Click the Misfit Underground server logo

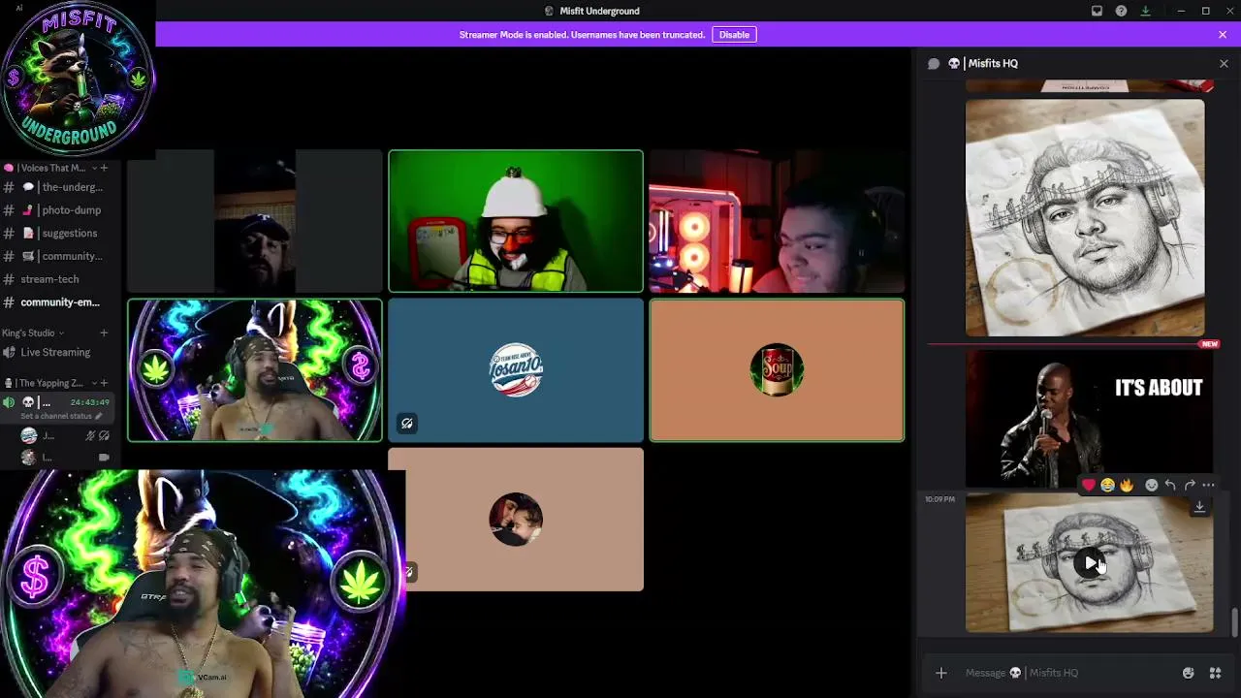click(78, 79)
